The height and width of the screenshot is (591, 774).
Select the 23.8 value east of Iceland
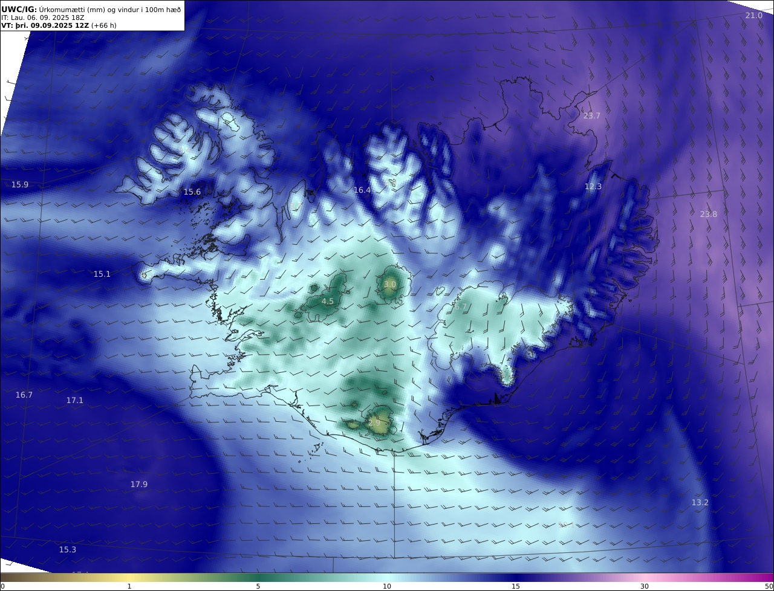click(709, 214)
